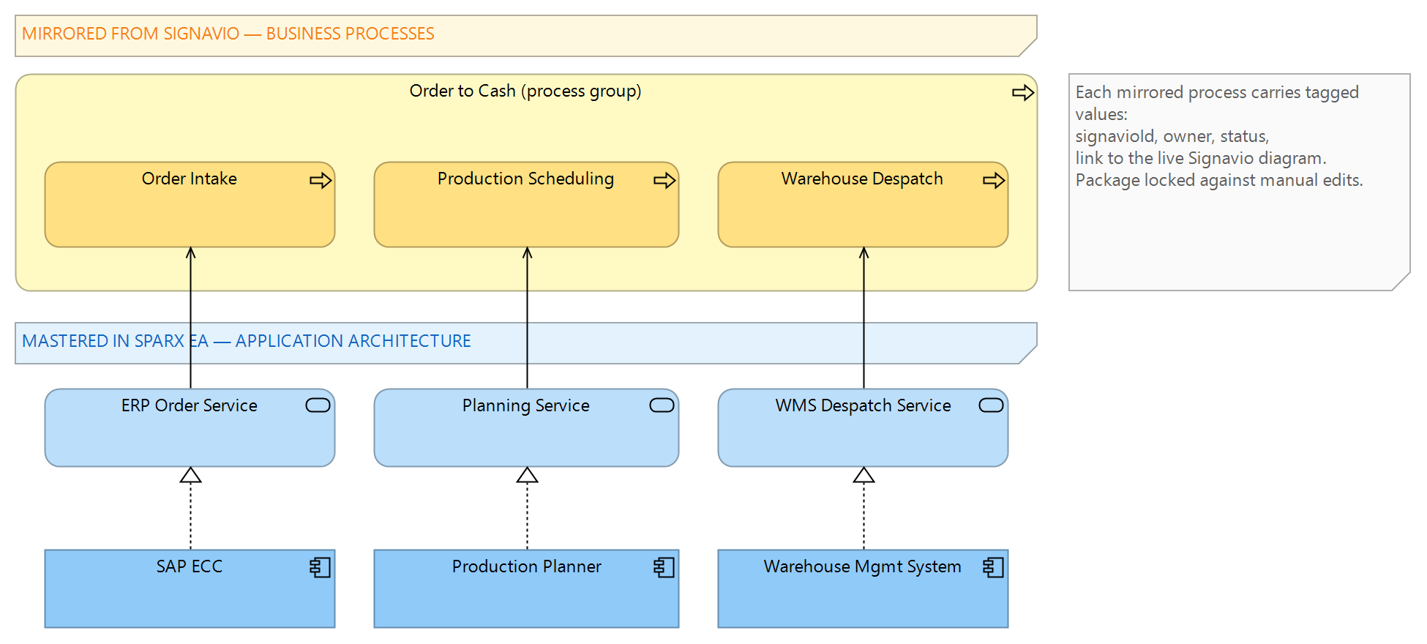Select the WMS Despatch Service element
Viewport: 1427px width, 644px height.
coord(863,428)
